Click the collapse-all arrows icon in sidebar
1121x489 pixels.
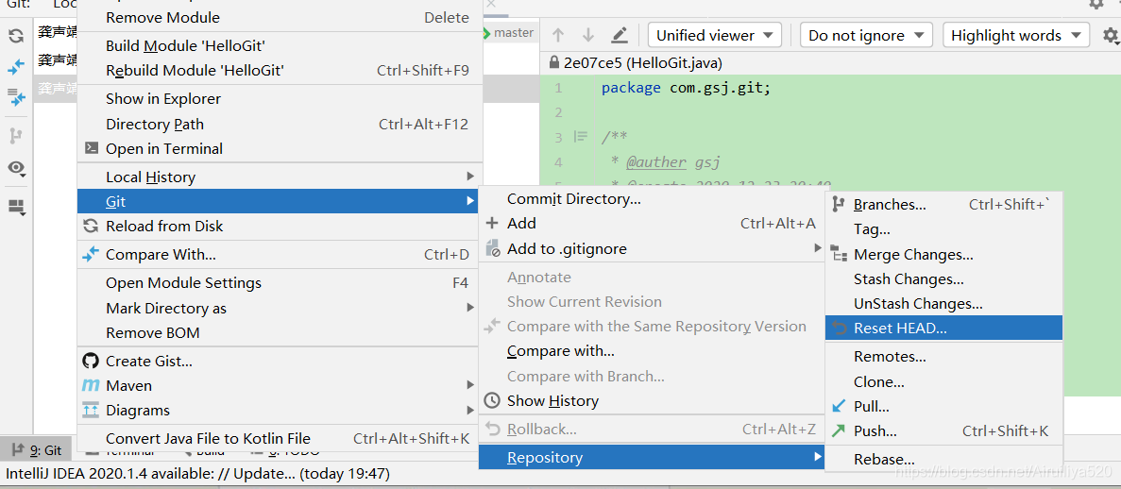(x=16, y=68)
